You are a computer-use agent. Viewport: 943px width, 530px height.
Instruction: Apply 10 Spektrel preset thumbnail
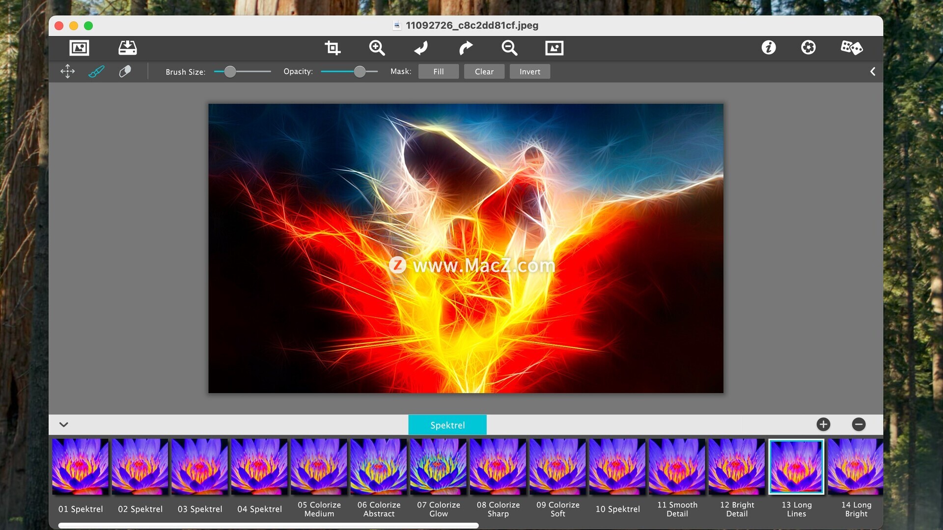[617, 466]
